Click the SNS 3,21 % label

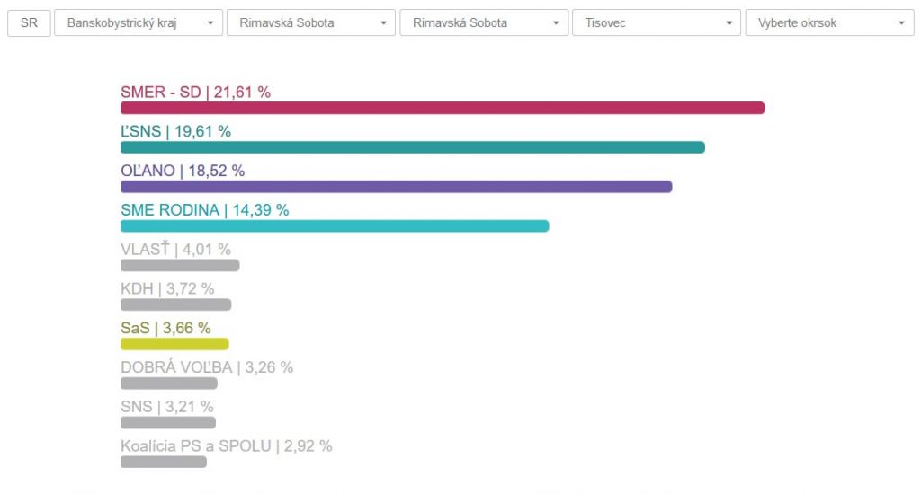coord(167,407)
